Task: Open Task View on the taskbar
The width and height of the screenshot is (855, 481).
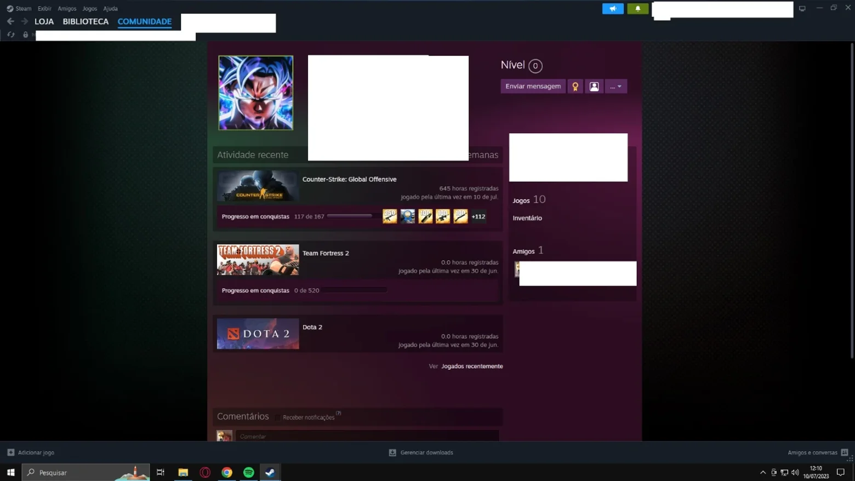Action: coord(161,472)
